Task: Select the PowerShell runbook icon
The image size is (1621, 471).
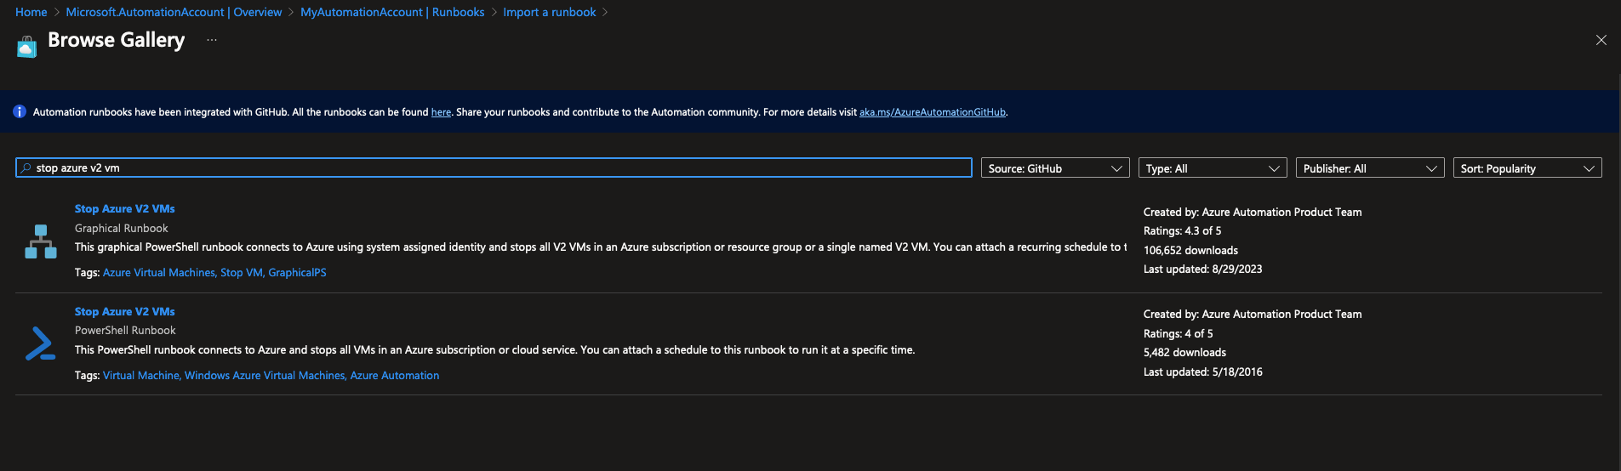Action: coord(41,343)
